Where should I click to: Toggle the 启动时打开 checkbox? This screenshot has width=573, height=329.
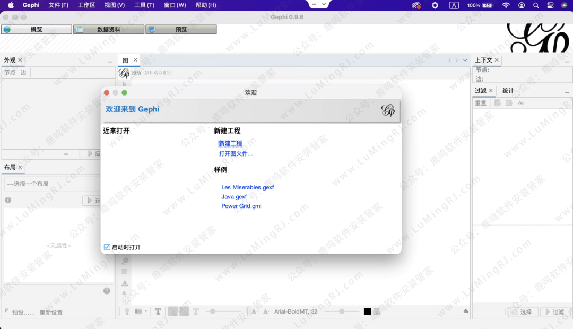pyautogui.click(x=107, y=247)
